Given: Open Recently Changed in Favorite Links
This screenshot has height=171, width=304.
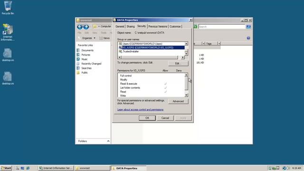Looking at the screenshot, I should pos(89,64).
